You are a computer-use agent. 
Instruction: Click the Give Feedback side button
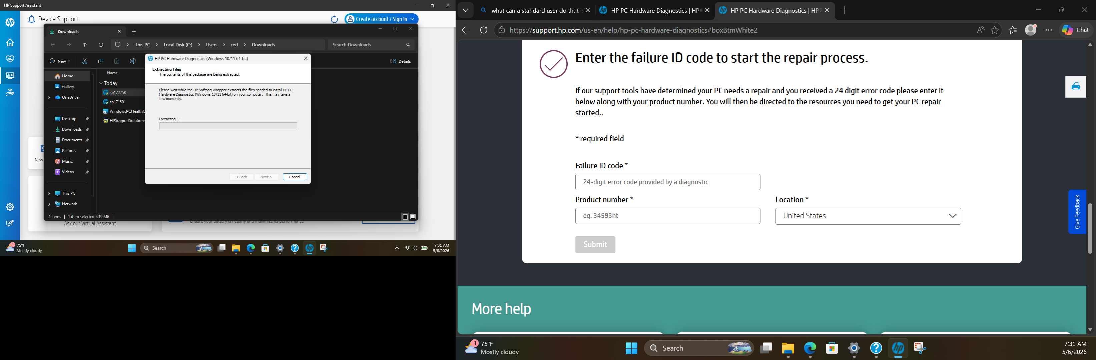(x=1077, y=212)
